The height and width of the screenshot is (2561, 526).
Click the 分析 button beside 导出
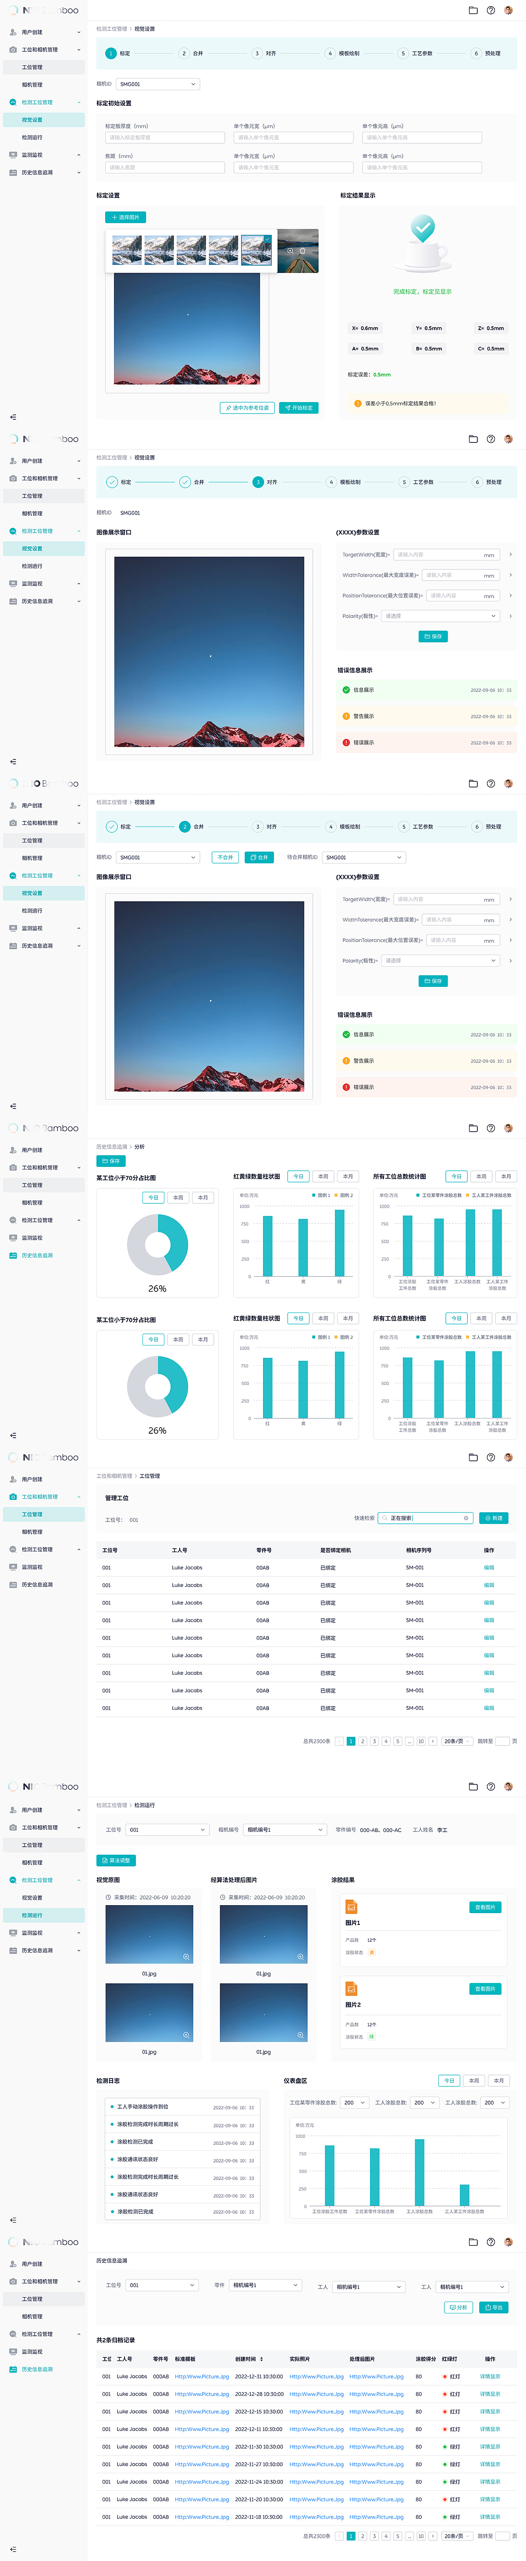(x=458, y=2306)
